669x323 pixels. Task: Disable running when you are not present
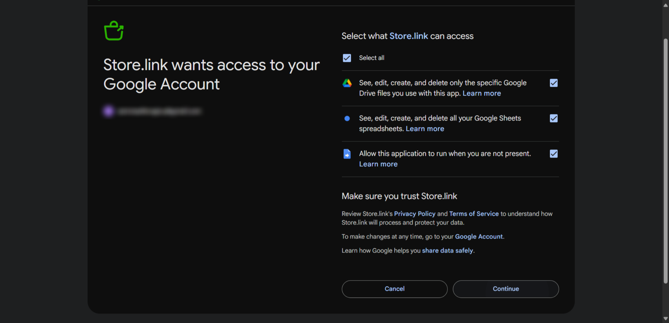coord(554,154)
